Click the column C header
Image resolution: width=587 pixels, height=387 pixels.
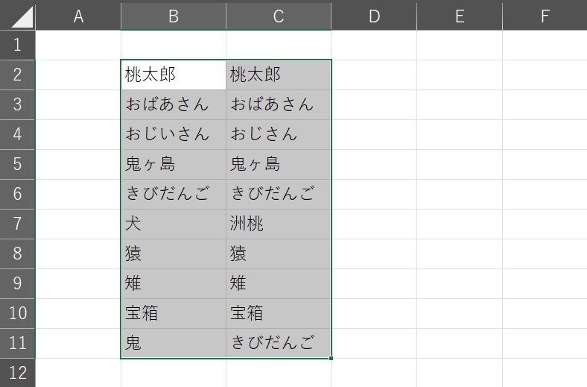tap(279, 16)
